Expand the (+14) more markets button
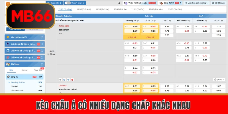 tap(219, 80)
